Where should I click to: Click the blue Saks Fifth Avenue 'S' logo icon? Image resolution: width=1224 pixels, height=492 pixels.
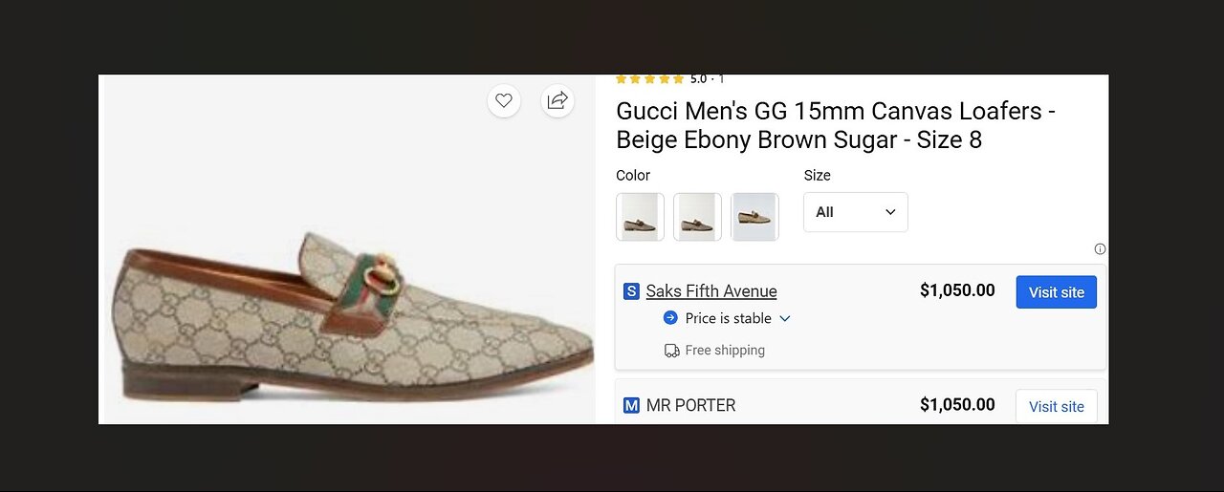[631, 291]
